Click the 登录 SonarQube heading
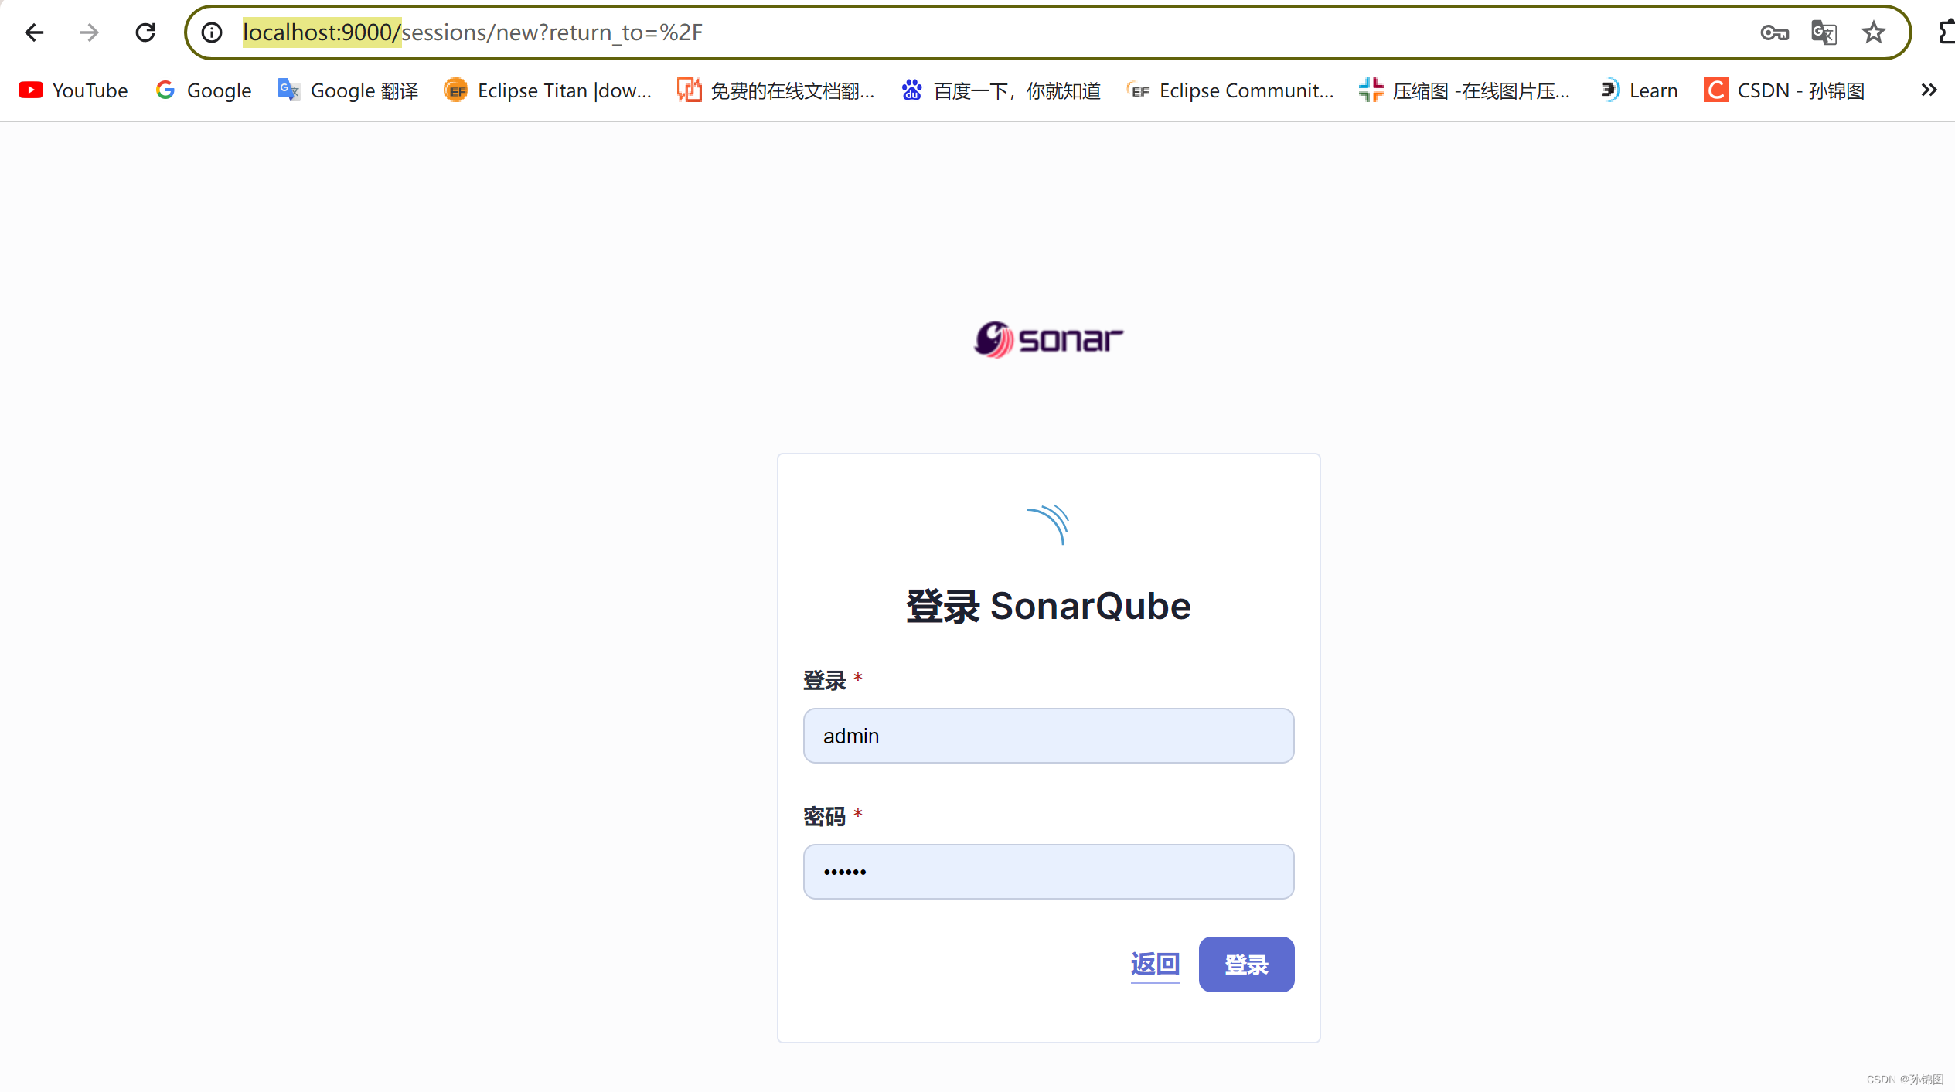This screenshot has height=1092, width=1955. [1048, 606]
